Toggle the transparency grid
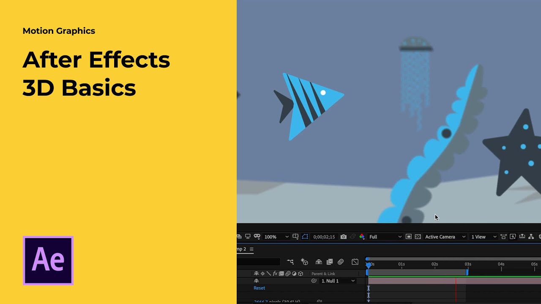 tap(418, 237)
